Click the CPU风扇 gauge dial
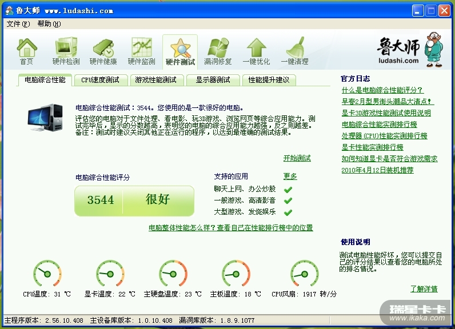The height and width of the screenshot is (329, 455). [x=305, y=274]
